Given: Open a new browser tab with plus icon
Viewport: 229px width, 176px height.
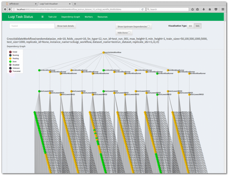Looking at the screenshot, I should pos(75,4).
